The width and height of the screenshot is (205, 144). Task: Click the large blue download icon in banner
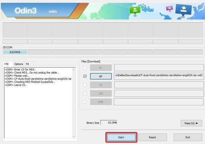pos(183,10)
